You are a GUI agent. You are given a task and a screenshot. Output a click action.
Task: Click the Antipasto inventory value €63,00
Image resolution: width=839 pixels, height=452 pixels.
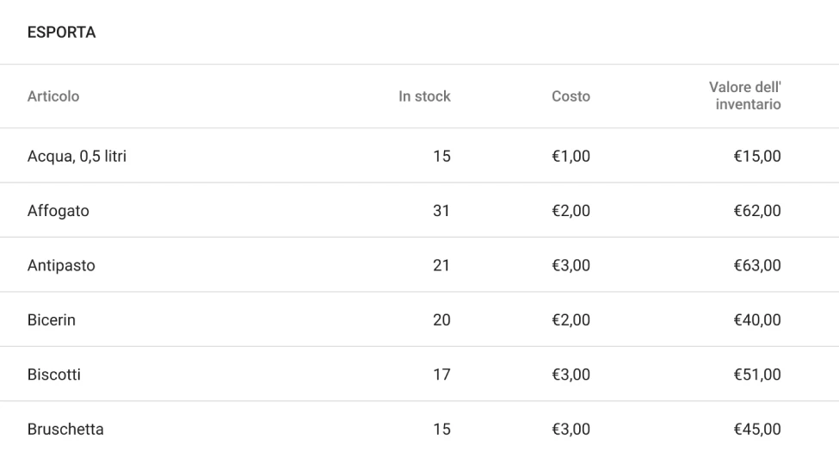[x=756, y=265]
